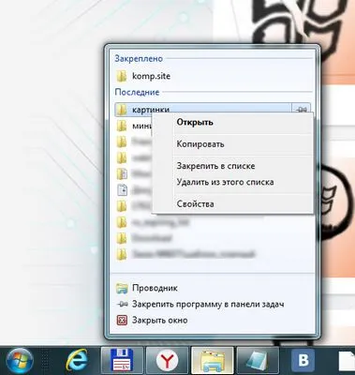The height and width of the screenshot is (375, 355).
Task: Click folder icon beside картинки entry
Action: click(122, 110)
